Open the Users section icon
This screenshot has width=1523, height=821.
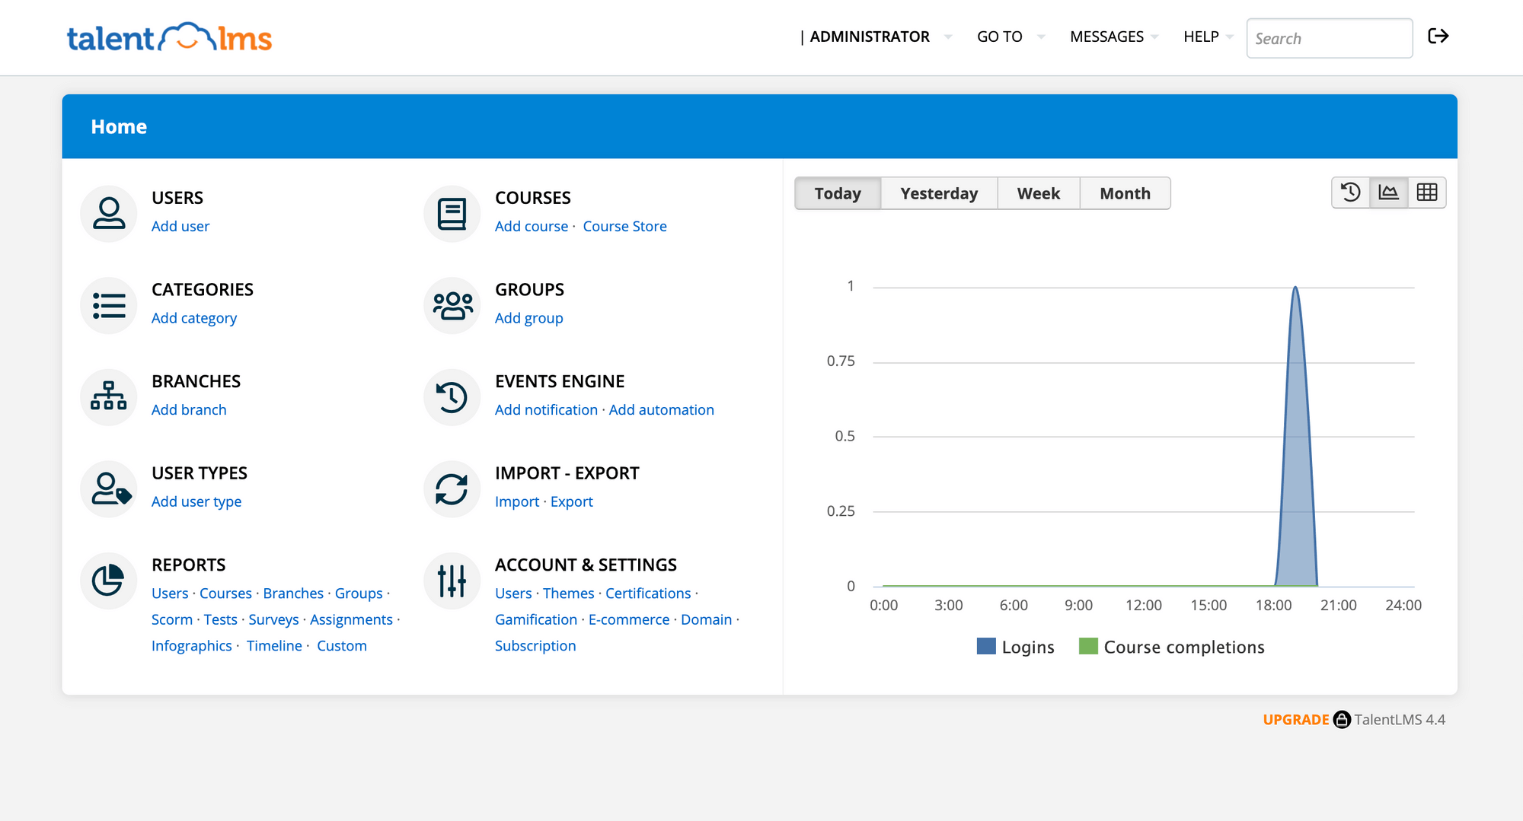point(108,213)
